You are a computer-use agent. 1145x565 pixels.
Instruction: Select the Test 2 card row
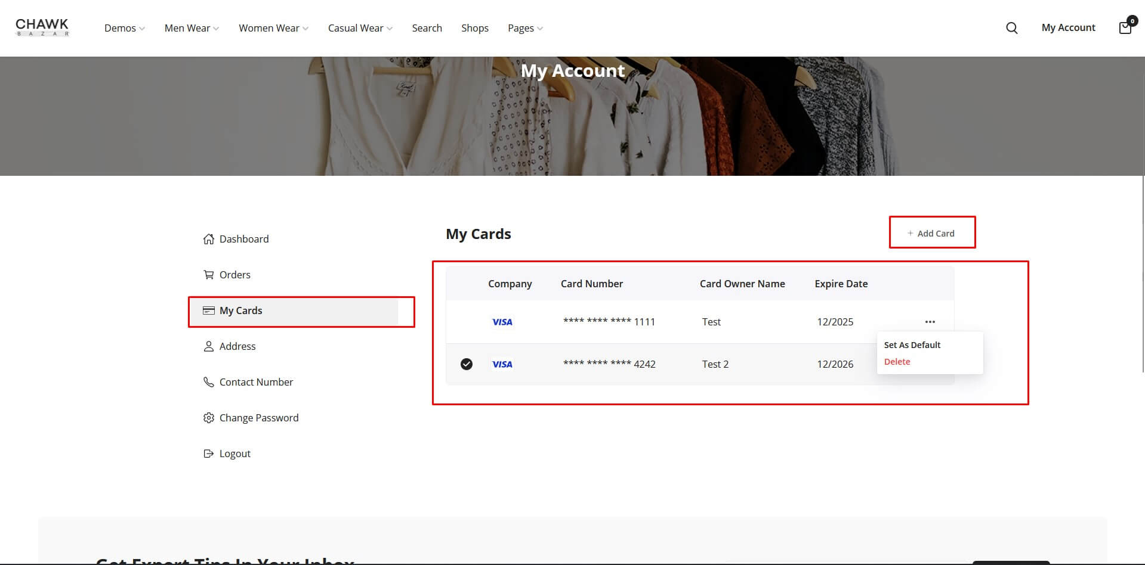715,364
